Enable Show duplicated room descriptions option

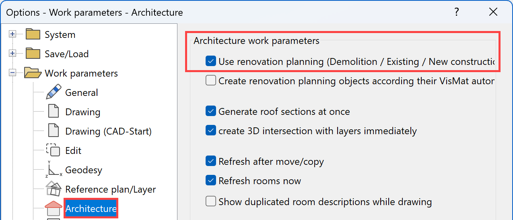point(211,202)
